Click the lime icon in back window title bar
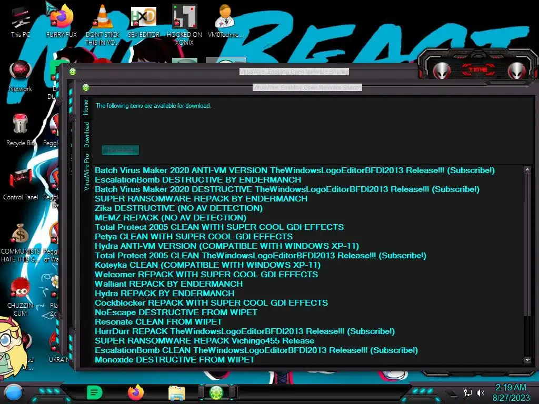Viewport: 539px width, 404px height. (x=73, y=72)
